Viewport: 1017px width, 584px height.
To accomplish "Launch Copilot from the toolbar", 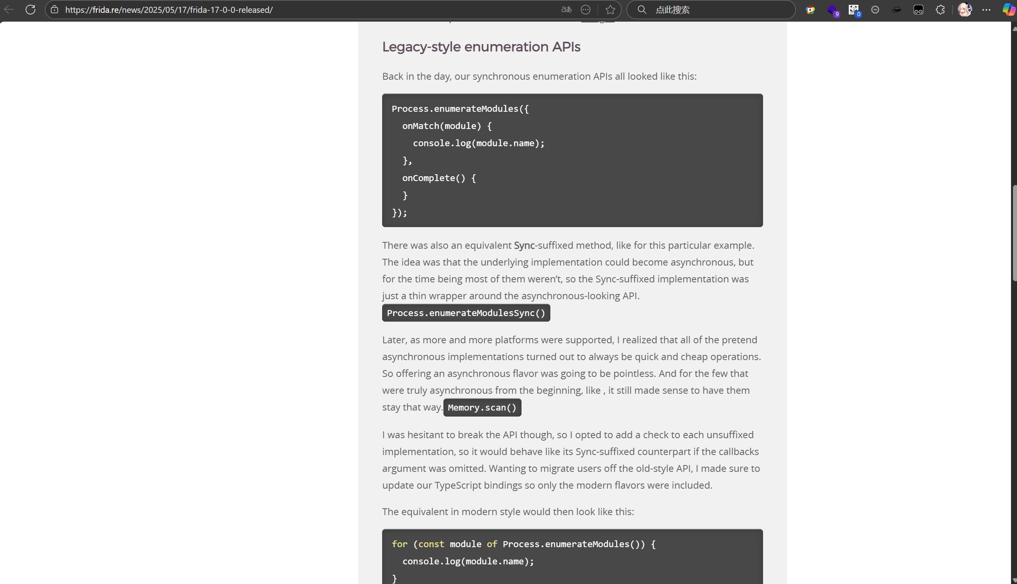I will tap(1009, 10).
